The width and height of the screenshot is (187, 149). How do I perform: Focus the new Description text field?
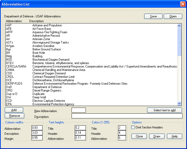[127, 116]
